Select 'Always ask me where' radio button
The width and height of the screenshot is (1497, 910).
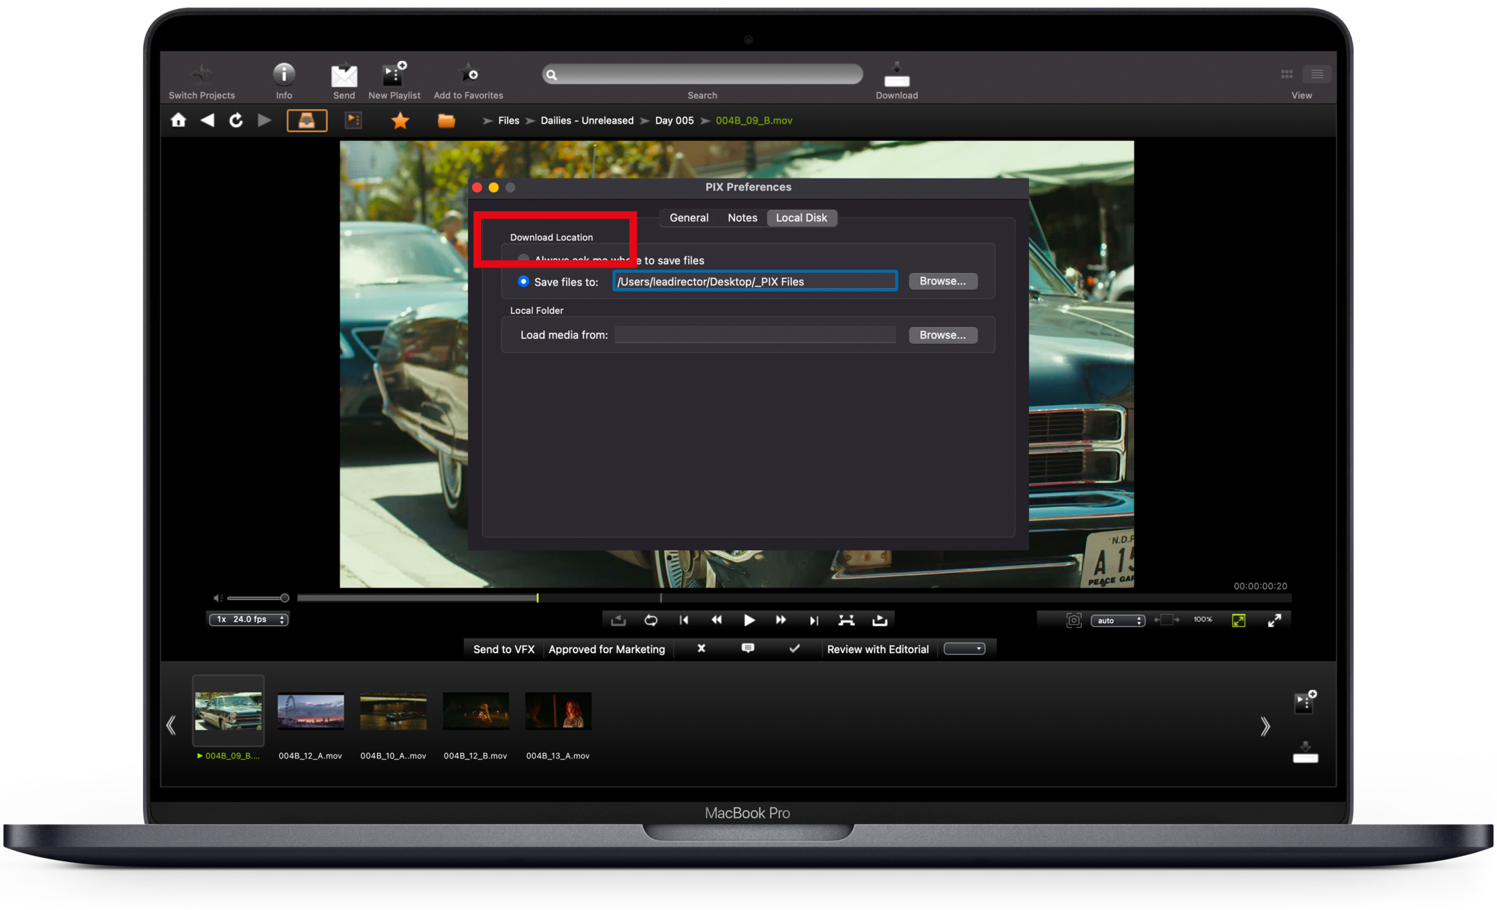524,259
